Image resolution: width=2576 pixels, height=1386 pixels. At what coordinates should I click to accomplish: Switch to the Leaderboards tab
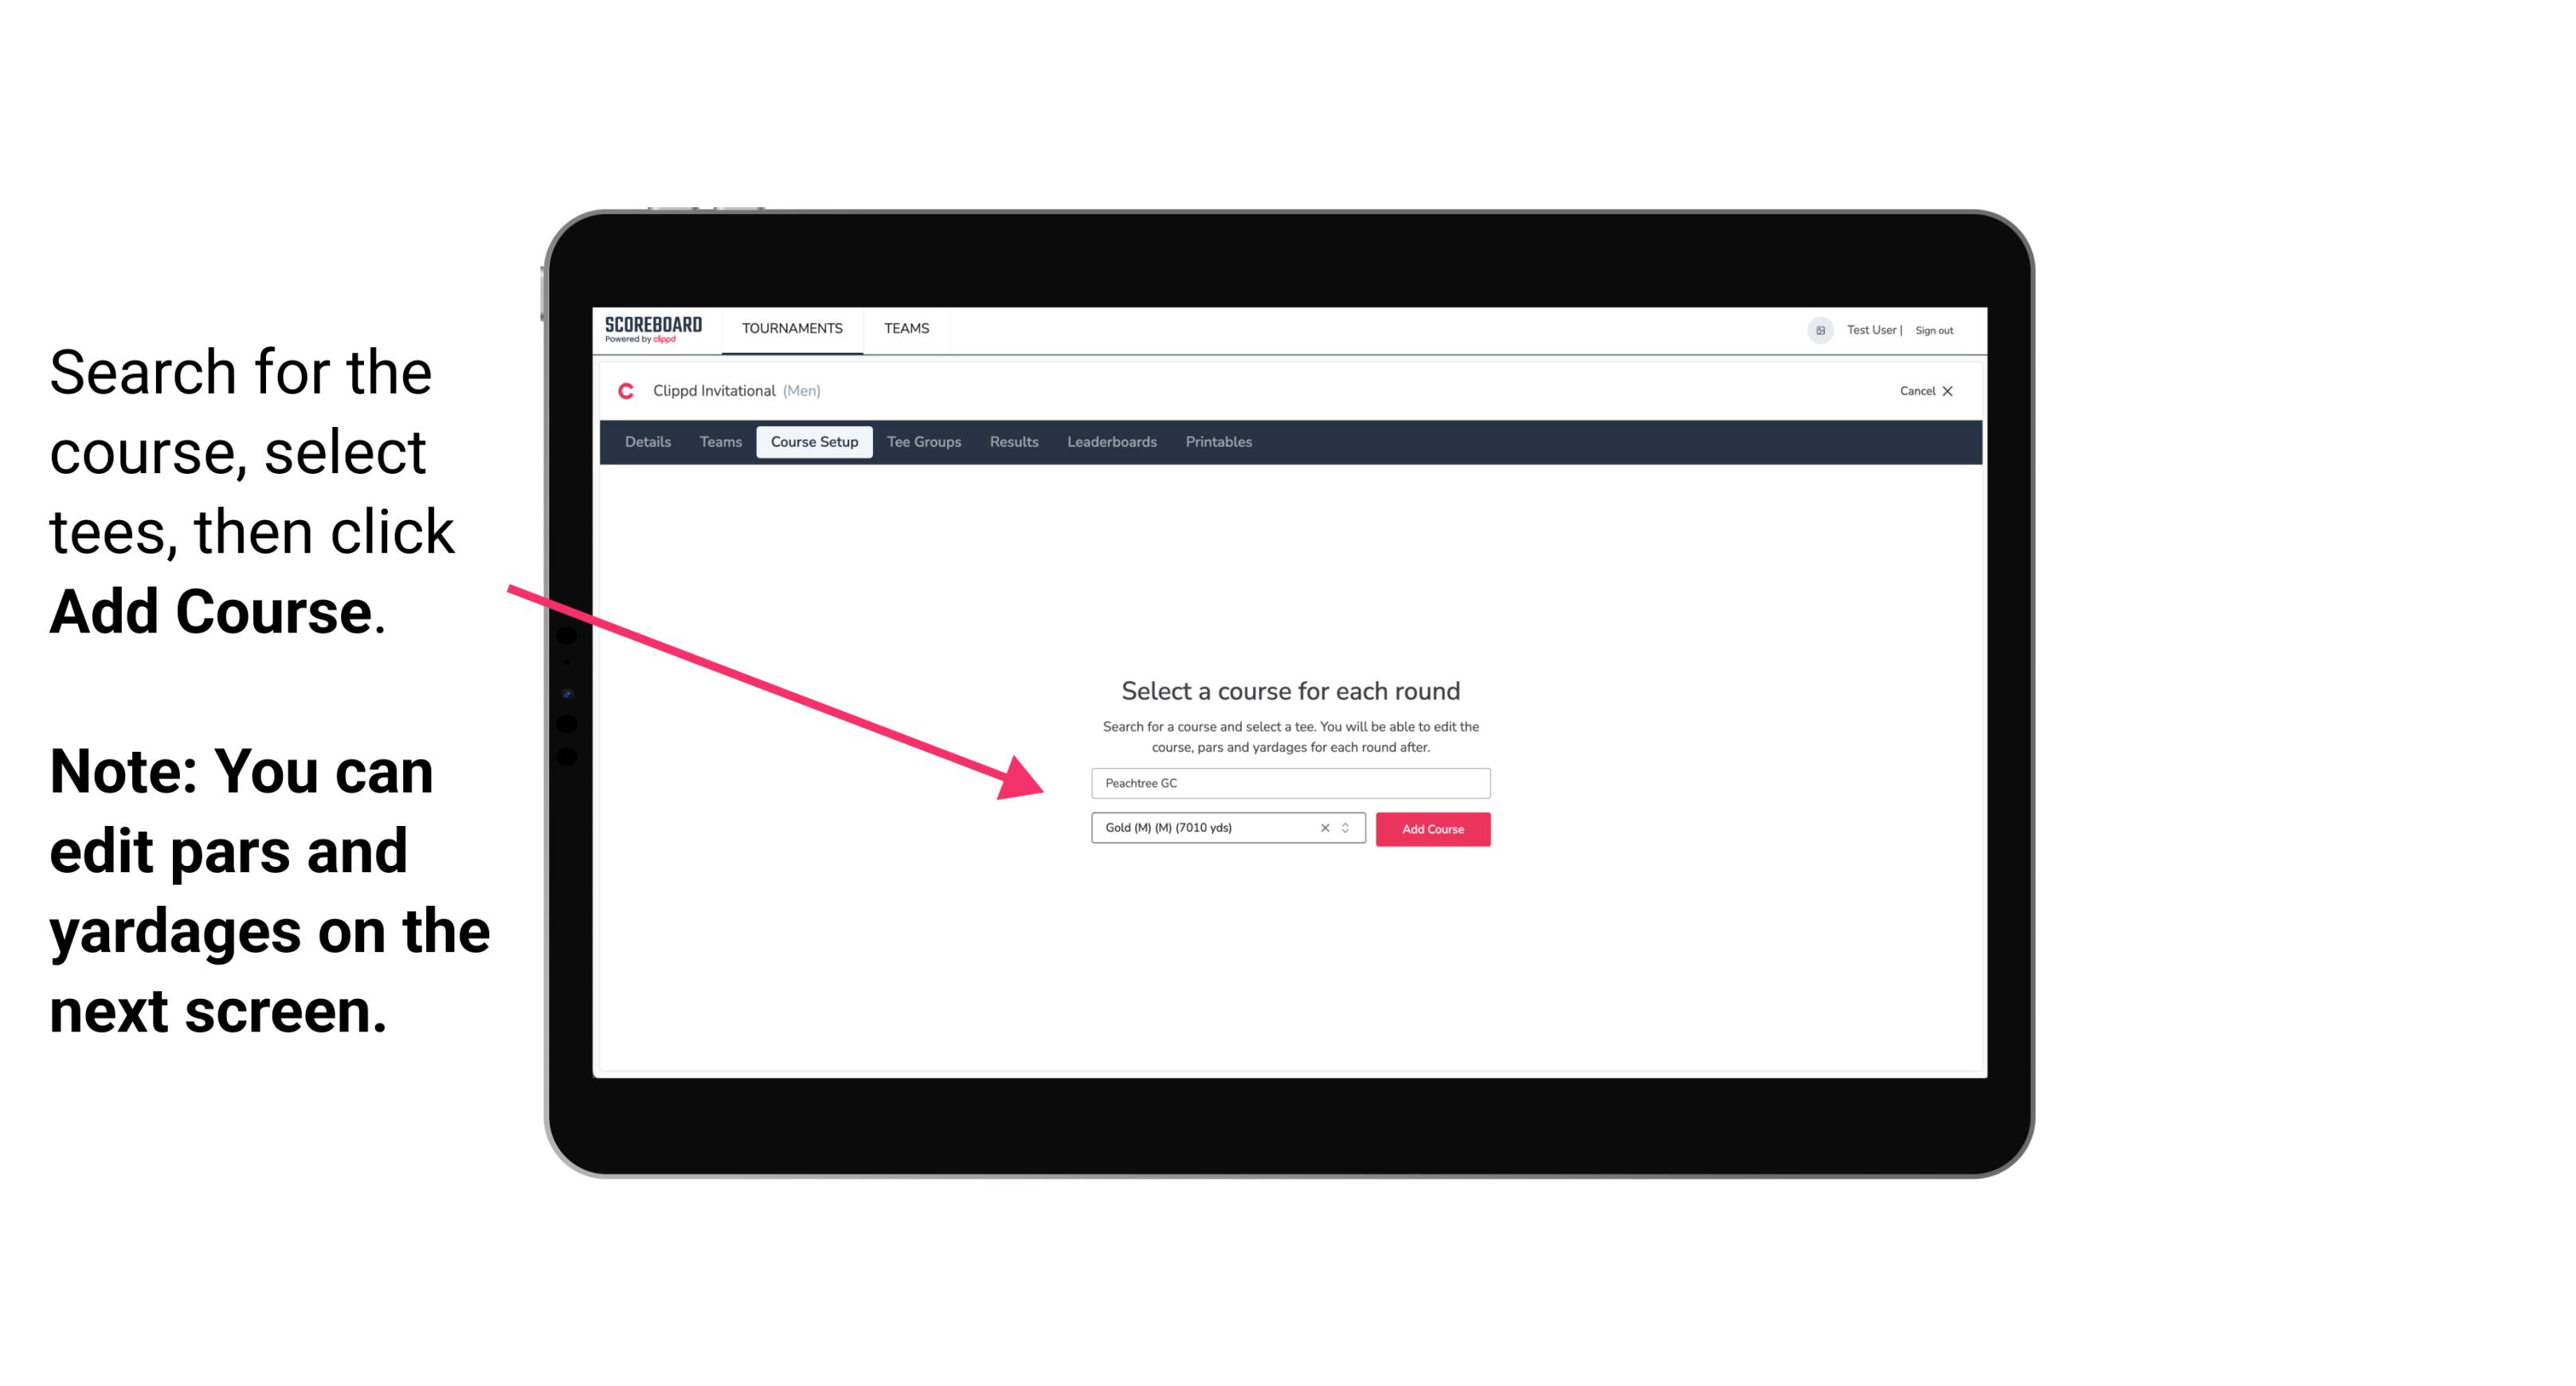1110,442
